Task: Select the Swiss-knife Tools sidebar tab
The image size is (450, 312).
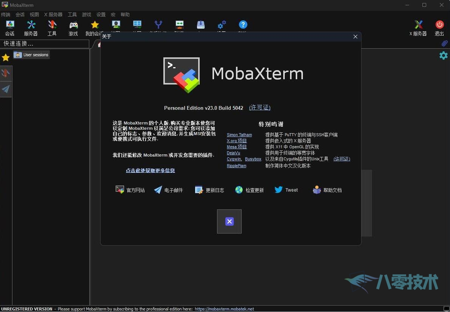Action: (6, 73)
